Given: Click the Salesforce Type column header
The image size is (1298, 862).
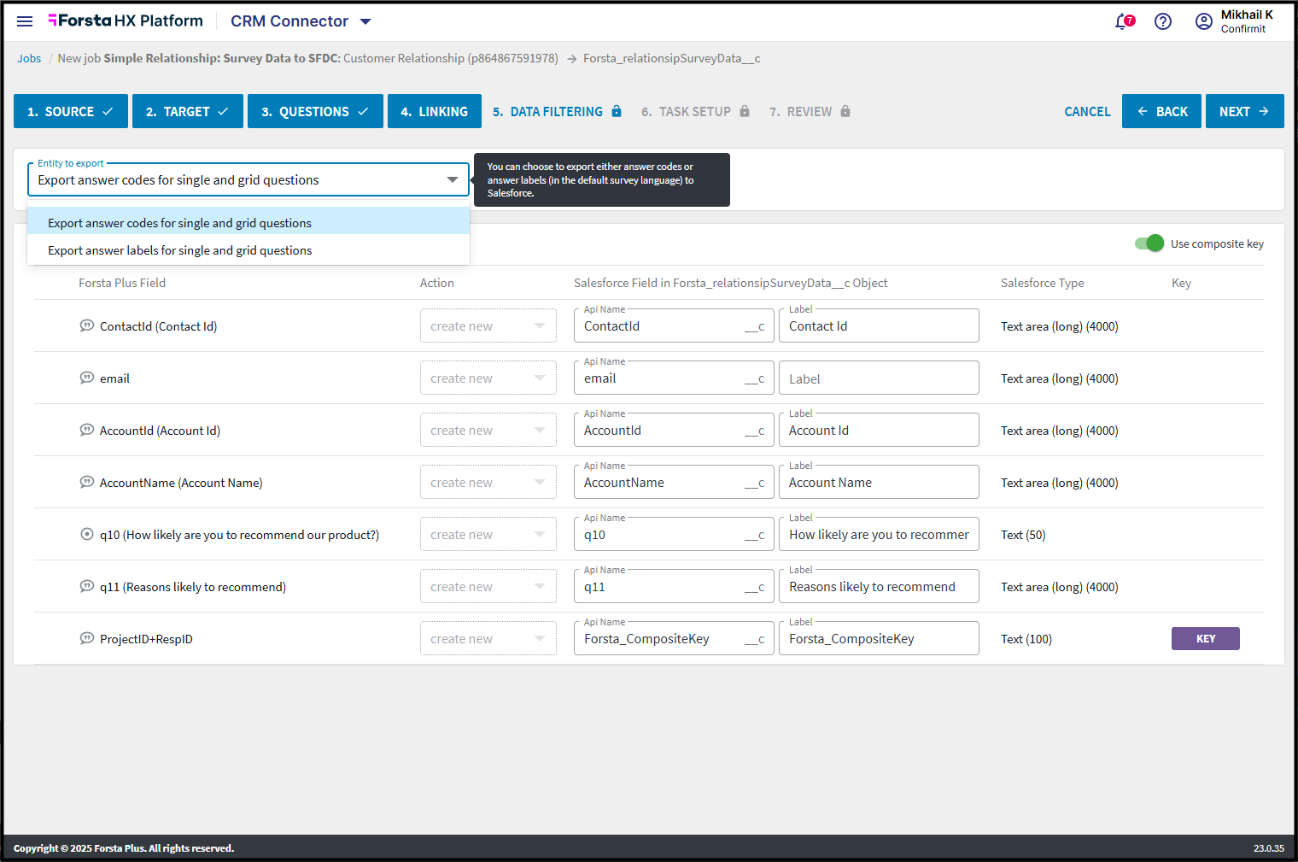Looking at the screenshot, I should [1043, 283].
